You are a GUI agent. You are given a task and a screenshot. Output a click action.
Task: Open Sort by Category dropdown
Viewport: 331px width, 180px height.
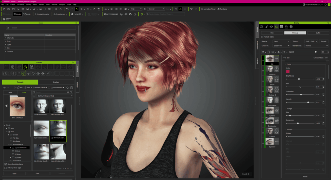[54, 96]
